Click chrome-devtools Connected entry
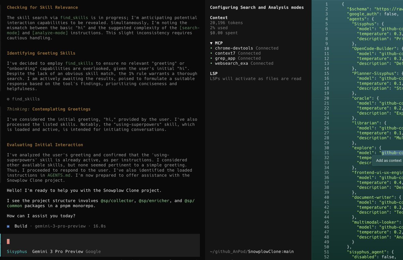The width and height of the screenshot is (403, 260). [244, 48]
